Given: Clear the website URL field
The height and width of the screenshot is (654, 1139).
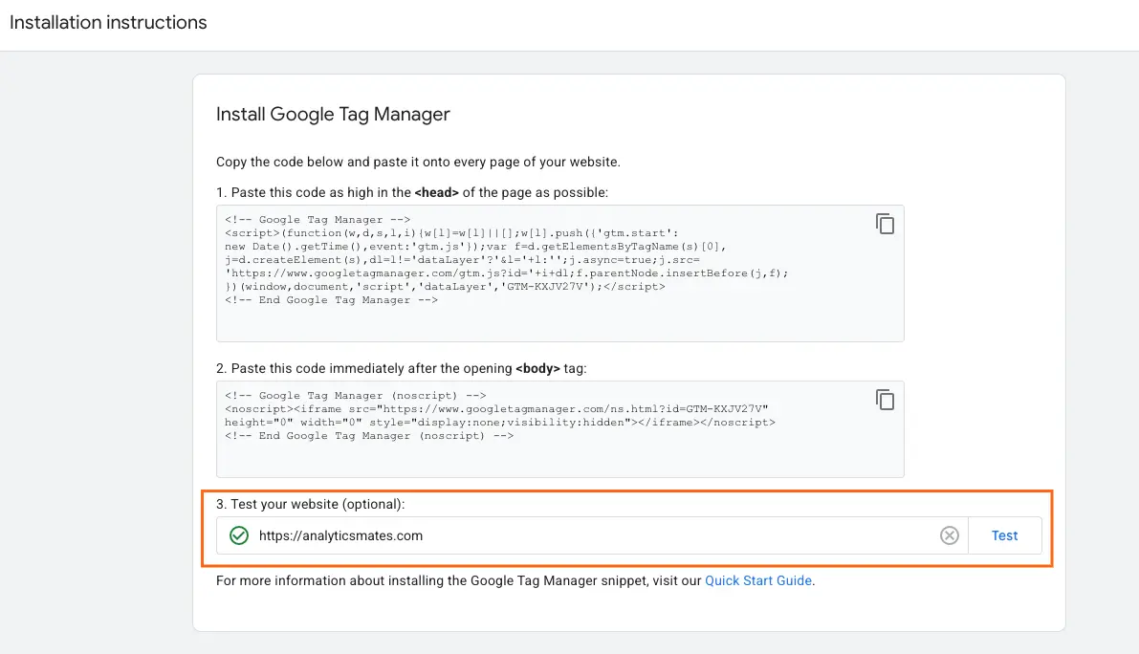Looking at the screenshot, I should point(950,535).
